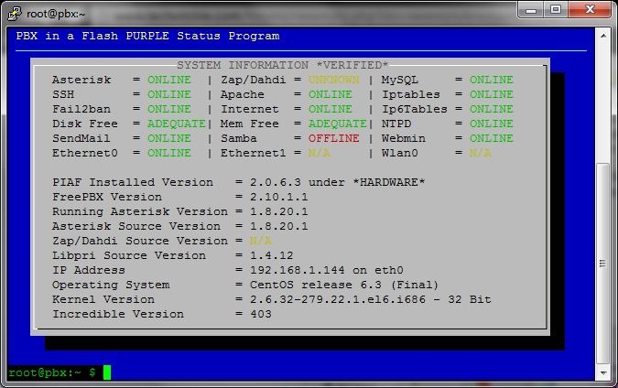Click the Disk Free ADEQUATE value
The height and width of the screenshot is (388, 618).
pos(177,124)
